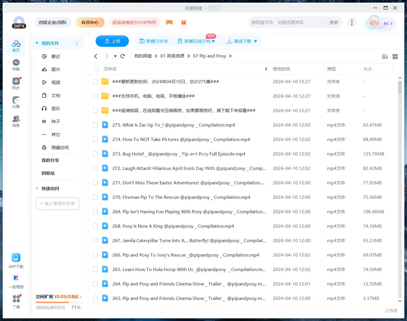Switch to grid thumbnail view icon
The width and height of the screenshot is (407, 321).
click(395, 57)
